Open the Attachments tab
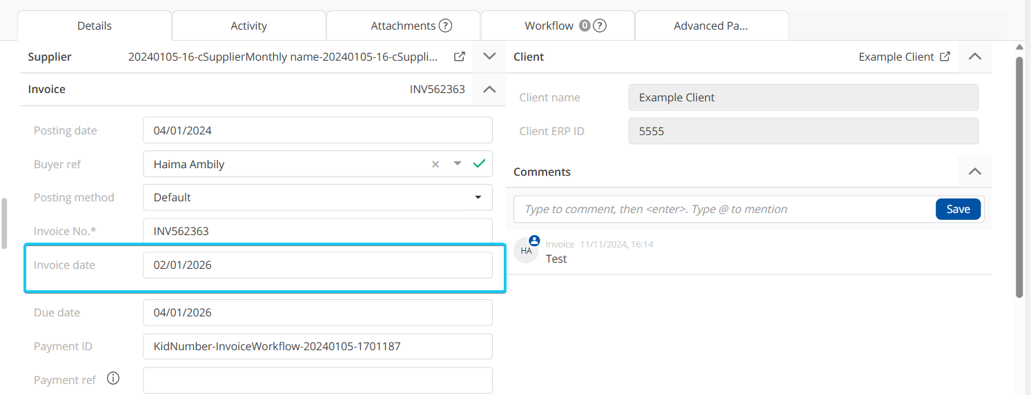 point(402,26)
